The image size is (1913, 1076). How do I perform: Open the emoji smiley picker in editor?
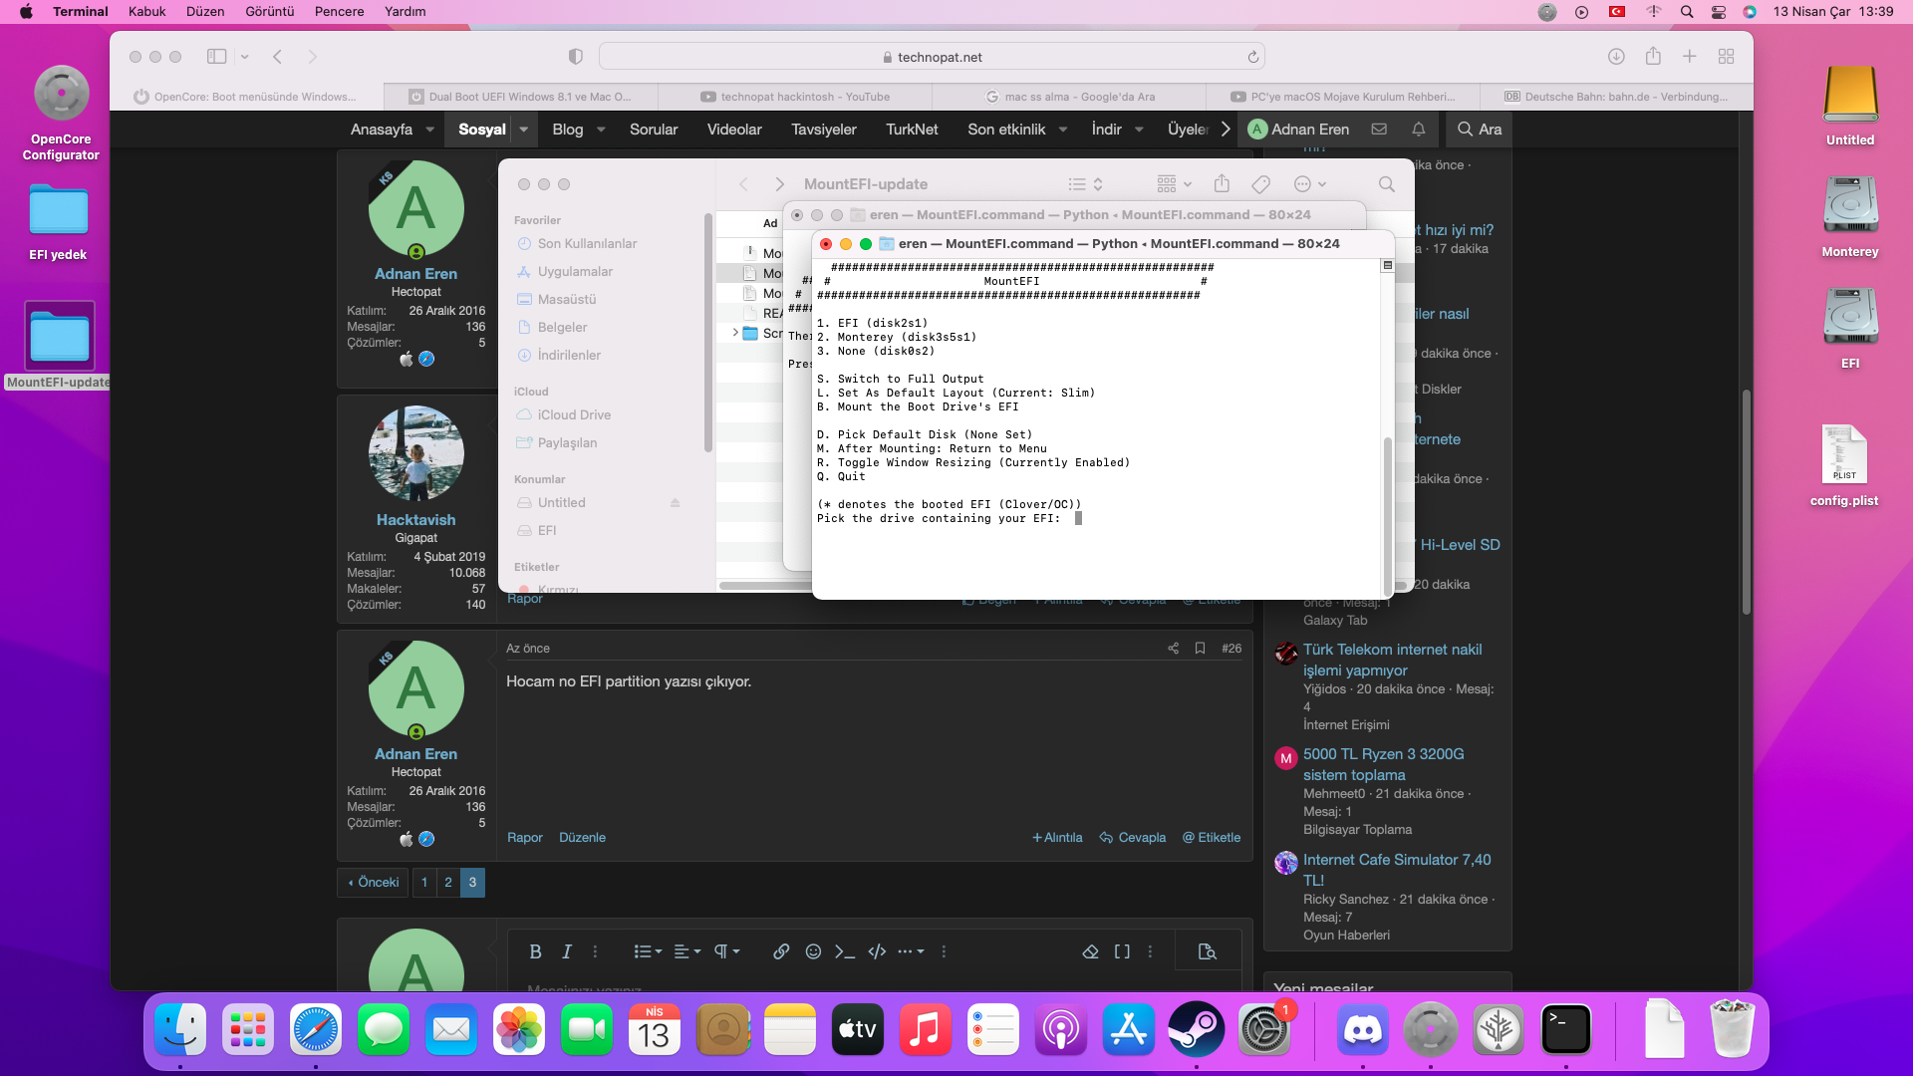(x=813, y=951)
